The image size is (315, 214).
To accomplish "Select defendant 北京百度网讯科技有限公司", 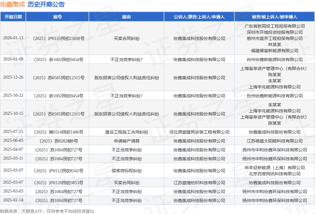I will (x=275, y=174).
